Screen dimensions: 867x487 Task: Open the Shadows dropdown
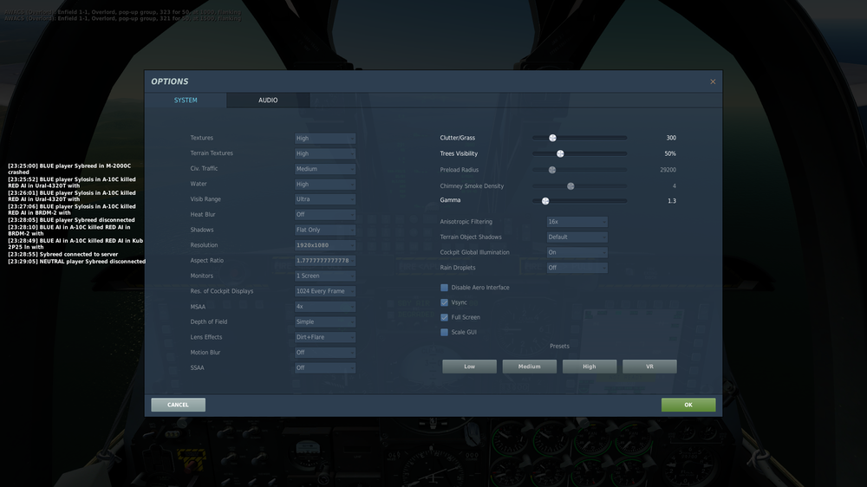(325, 230)
